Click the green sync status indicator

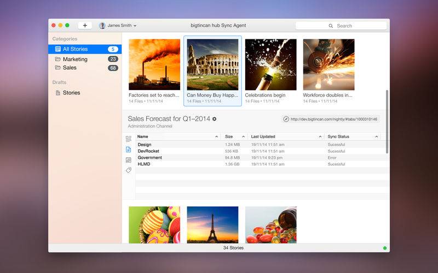385,248
